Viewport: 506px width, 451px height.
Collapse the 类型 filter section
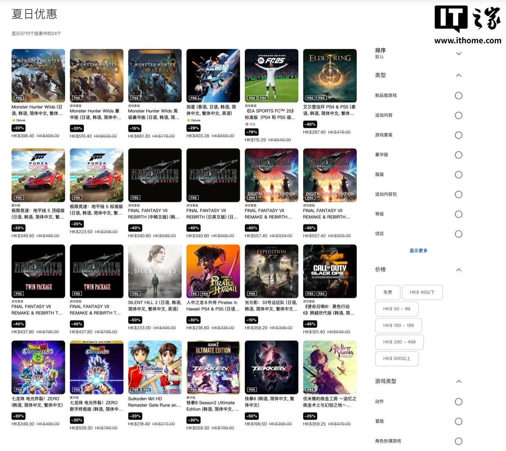coord(459,75)
